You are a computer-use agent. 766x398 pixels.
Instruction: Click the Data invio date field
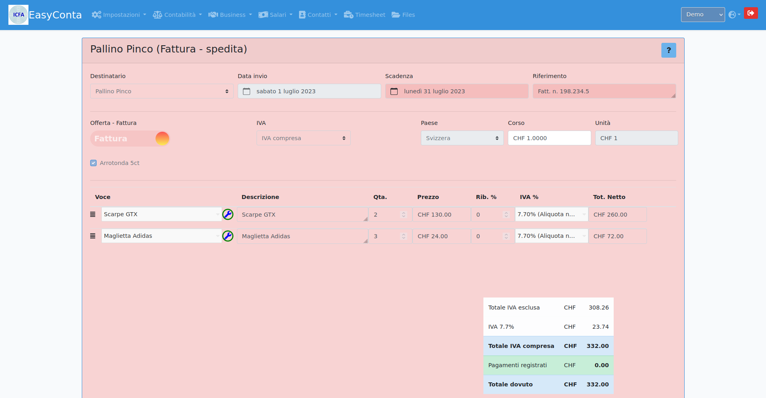309,91
